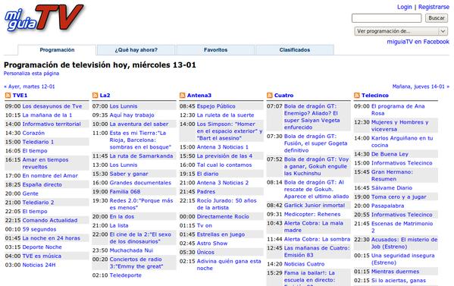Go to Ayer, martes 12-01
Screen dimensions: 454x286
(x=30, y=86)
